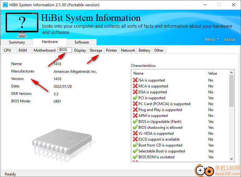Open the Menu dropdown
The height and width of the screenshot is (177, 241).
(212, 40)
